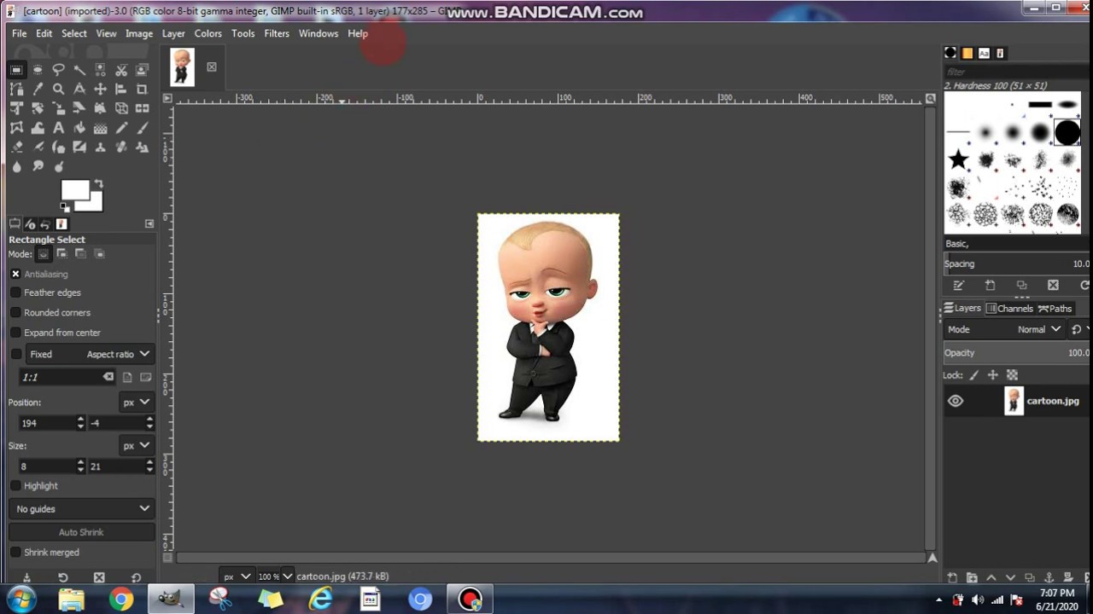Enable Rounded corners checkbox
Viewport: 1093px width, 614px height.
(x=15, y=312)
